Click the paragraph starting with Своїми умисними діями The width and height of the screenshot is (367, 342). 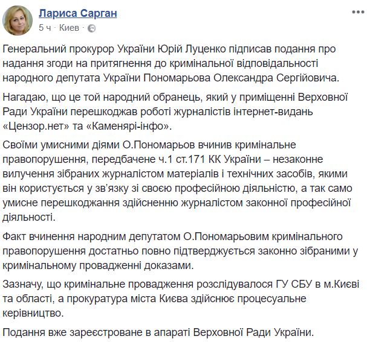tap(177, 181)
